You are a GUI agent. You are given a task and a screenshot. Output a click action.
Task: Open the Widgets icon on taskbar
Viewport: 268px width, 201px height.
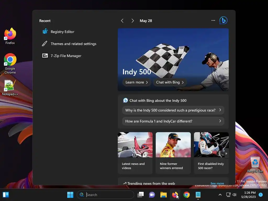point(6,195)
